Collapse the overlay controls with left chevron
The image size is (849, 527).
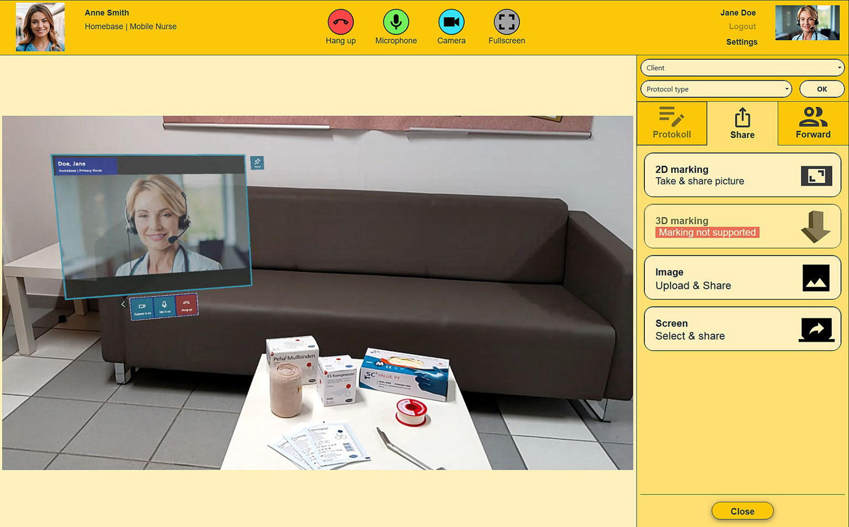pyautogui.click(x=123, y=304)
